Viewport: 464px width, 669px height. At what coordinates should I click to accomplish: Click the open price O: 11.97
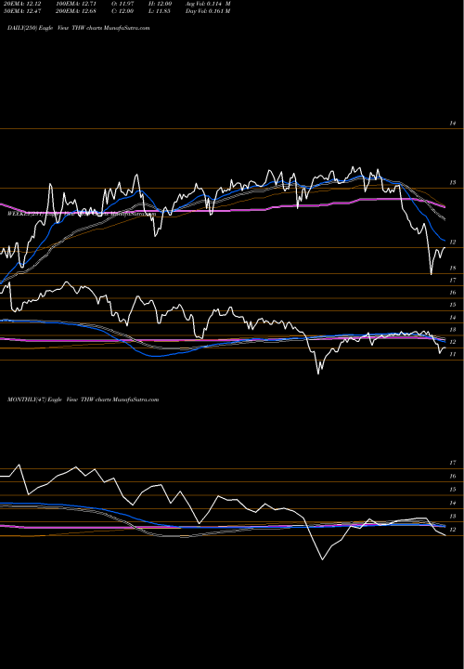[123, 4]
